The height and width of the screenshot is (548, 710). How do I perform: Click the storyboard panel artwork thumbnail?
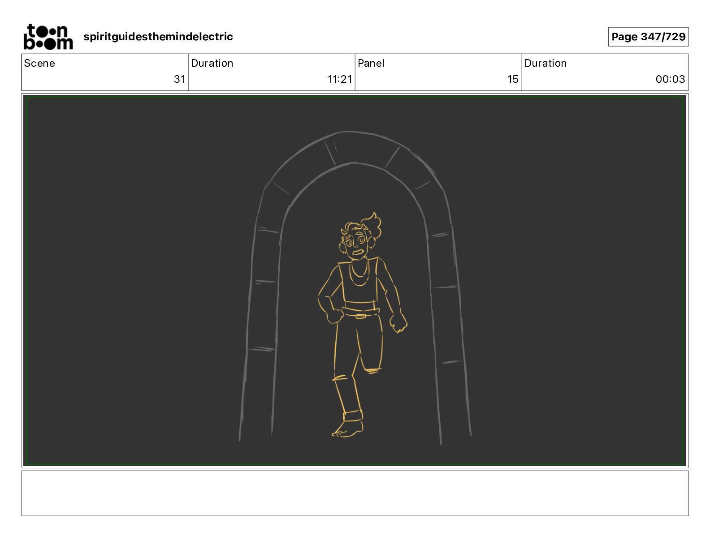click(355, 281)
